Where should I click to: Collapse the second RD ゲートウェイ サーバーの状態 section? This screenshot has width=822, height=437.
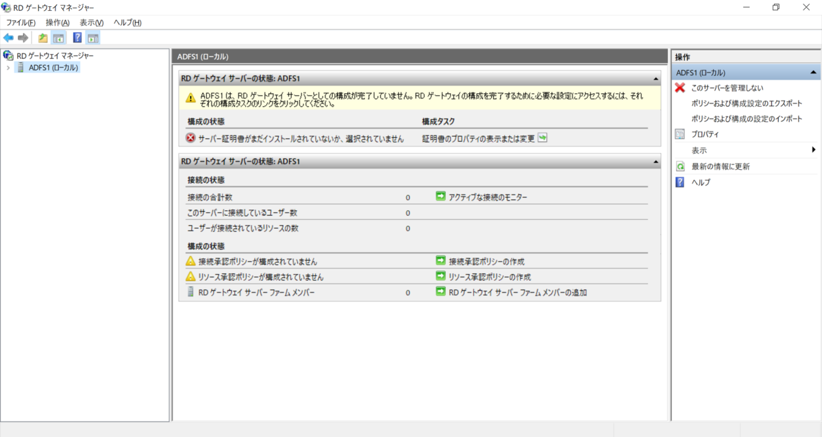656,161
